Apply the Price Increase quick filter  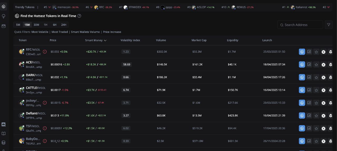pos(112,32)
